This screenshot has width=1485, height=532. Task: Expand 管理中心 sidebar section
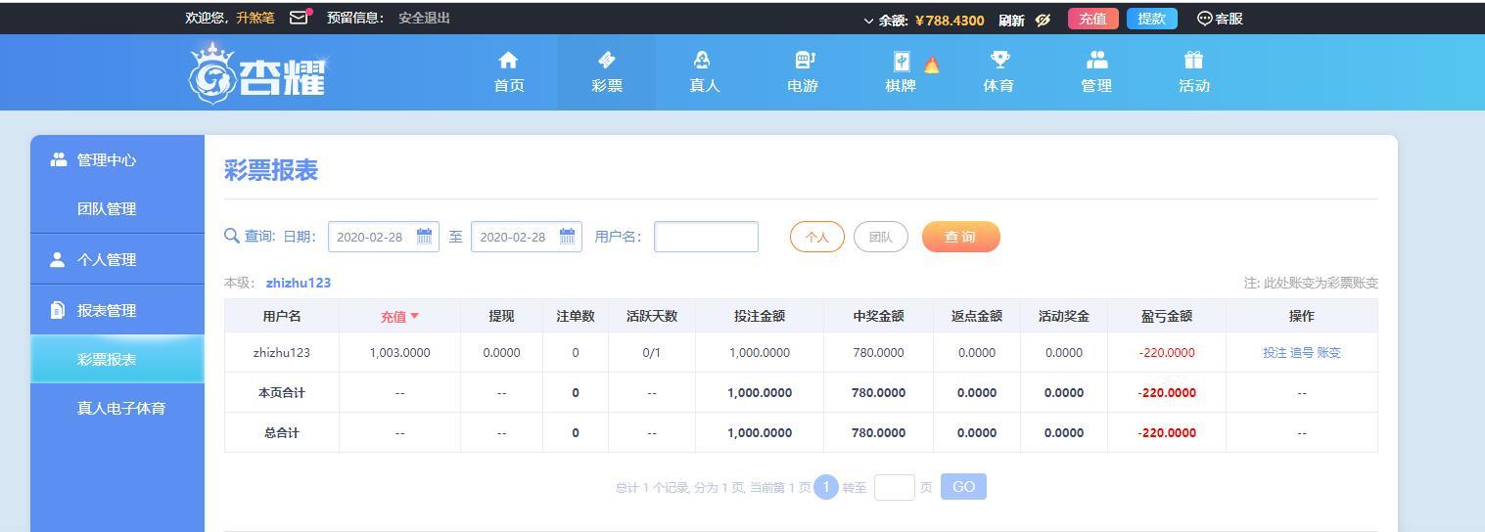point(117,159)
